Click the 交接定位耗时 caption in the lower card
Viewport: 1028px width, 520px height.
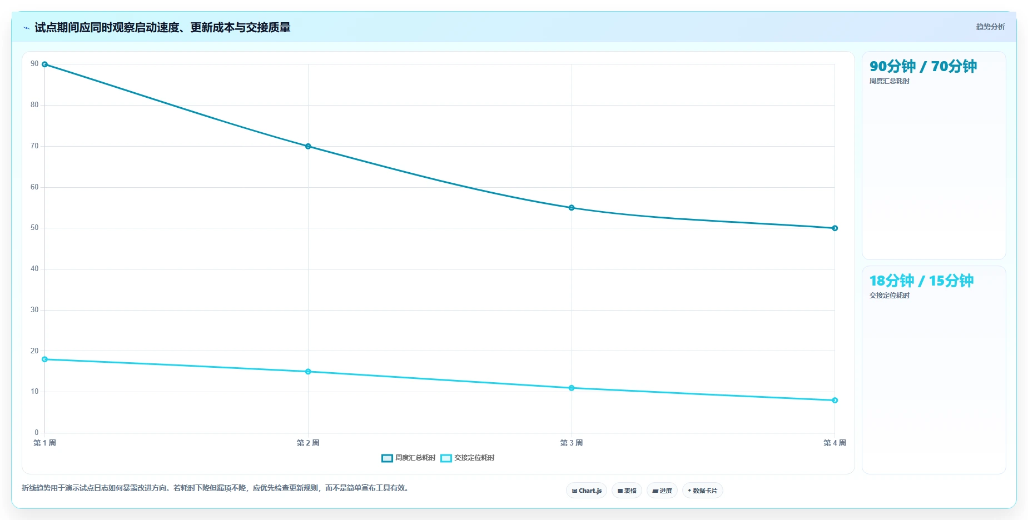click(890, 296)
